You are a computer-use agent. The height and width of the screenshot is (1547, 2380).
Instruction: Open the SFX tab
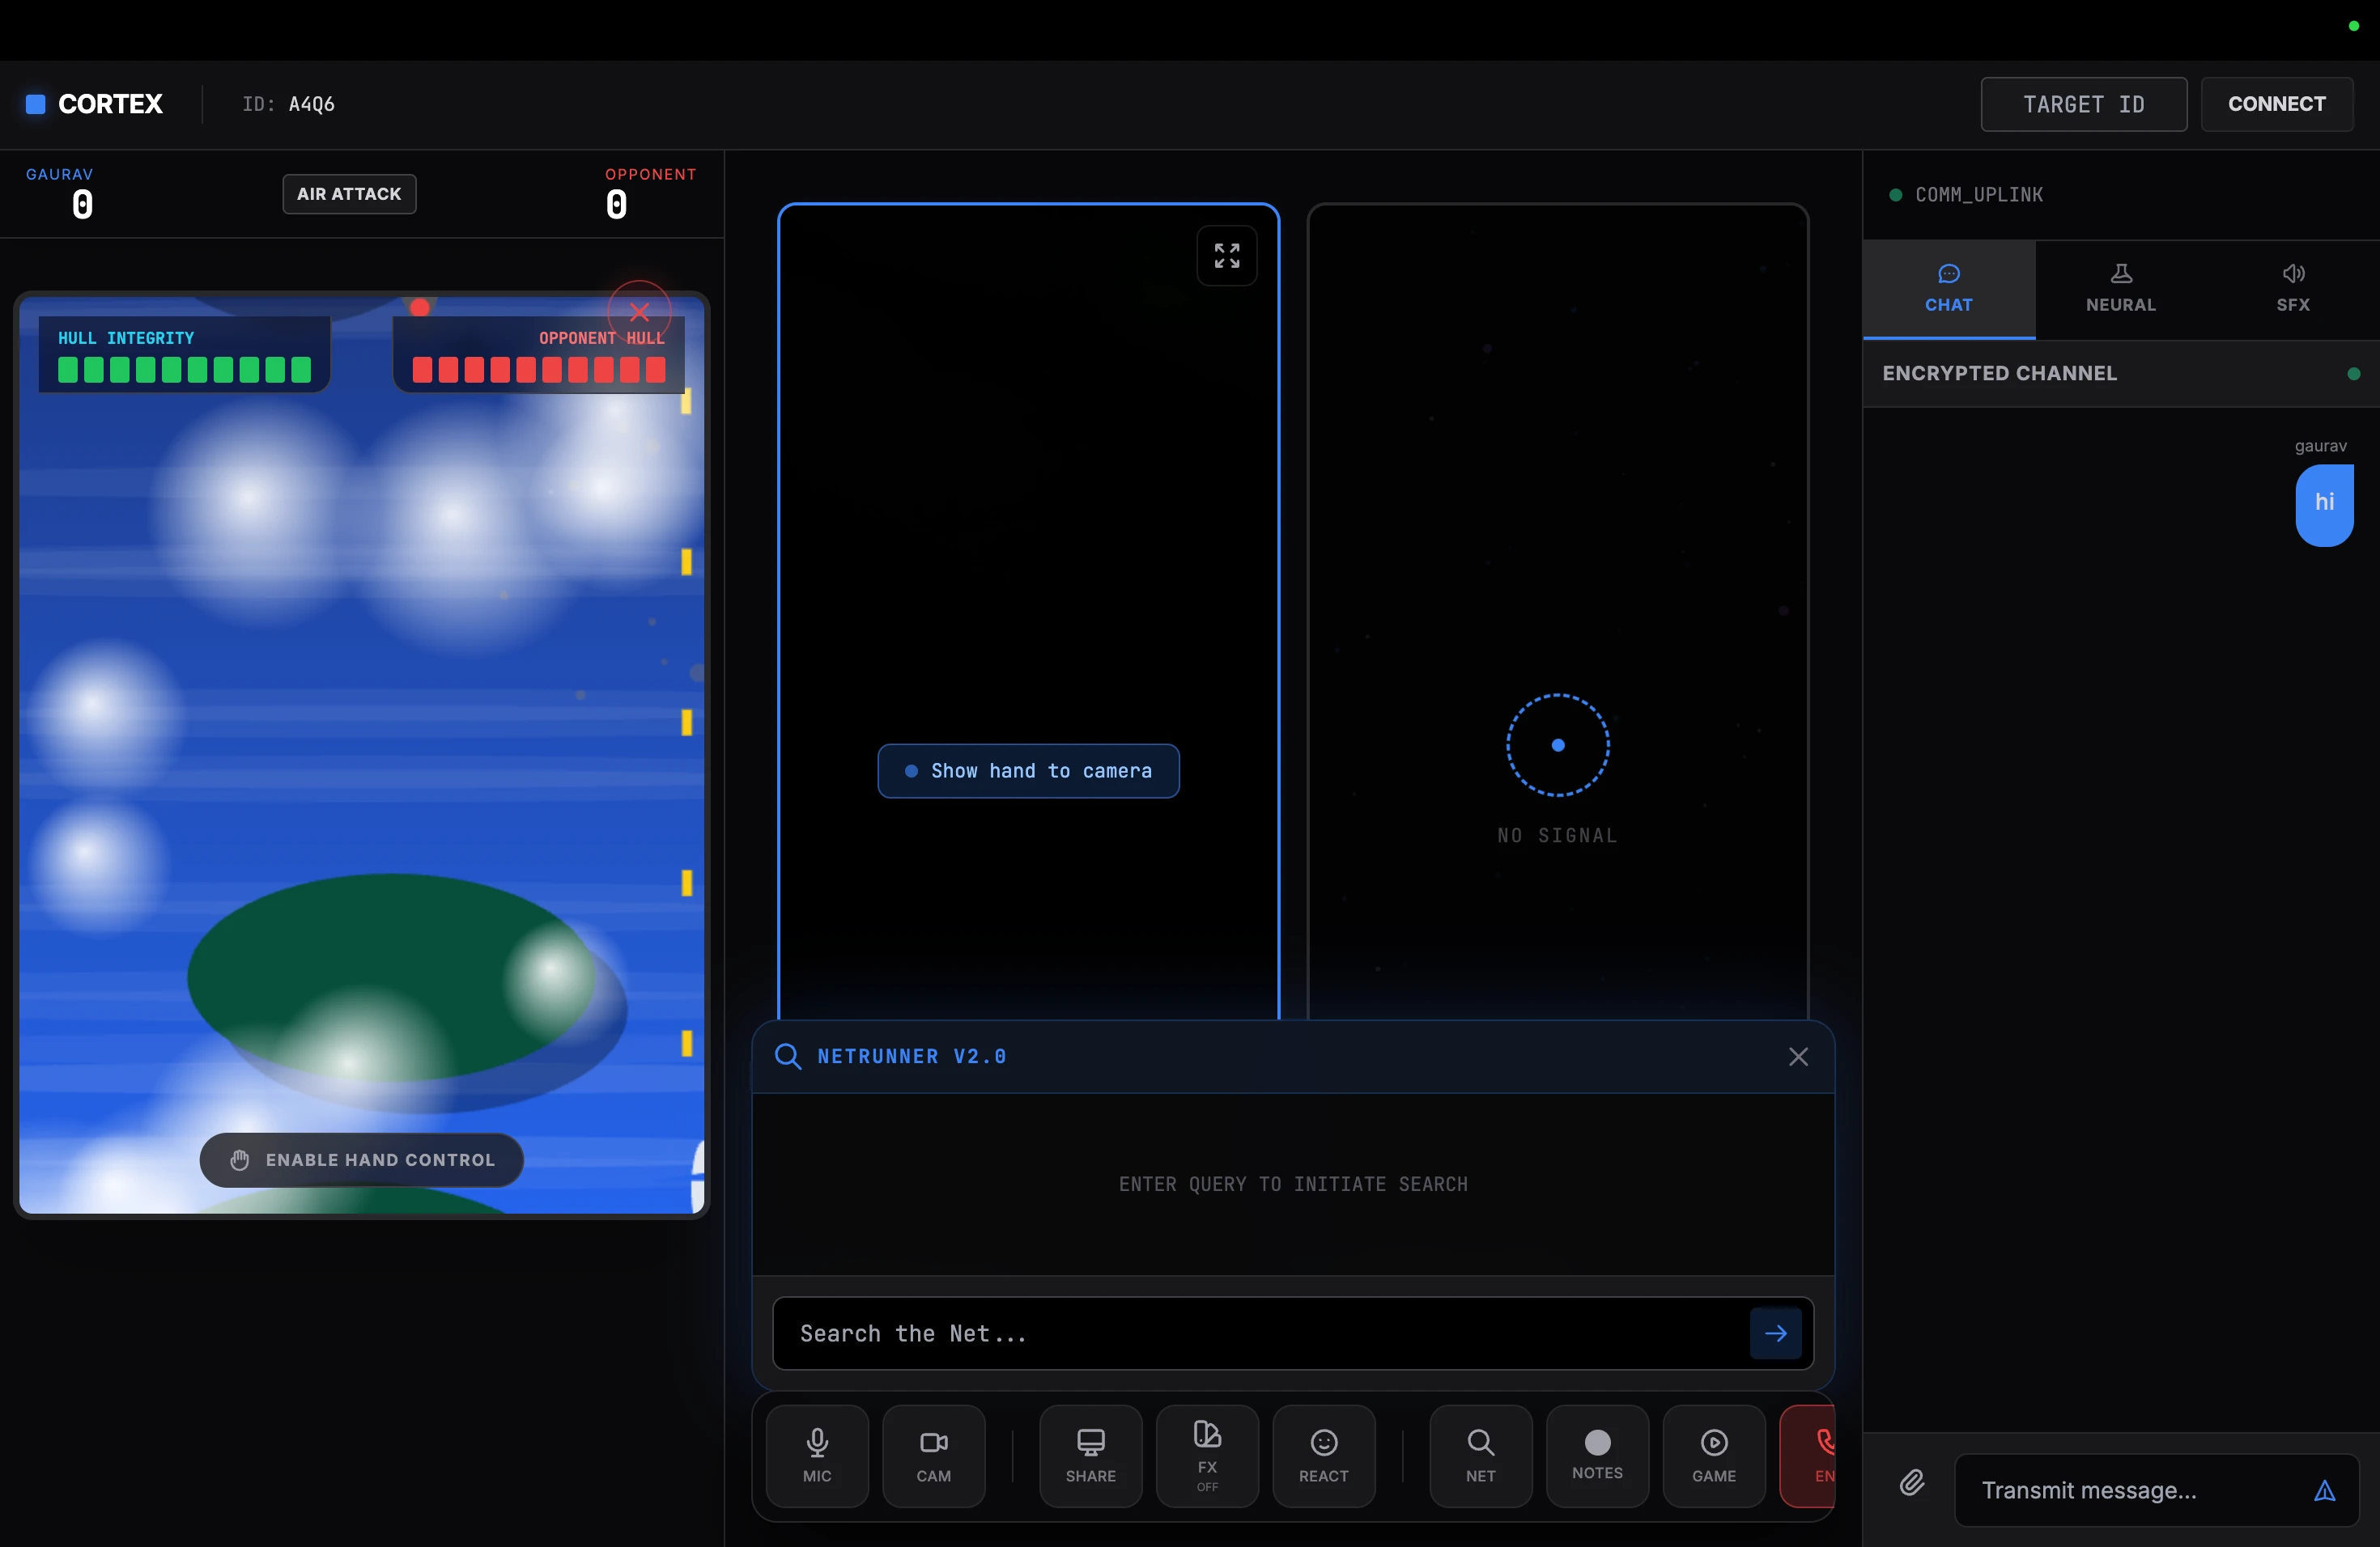tap(2292, 288)
